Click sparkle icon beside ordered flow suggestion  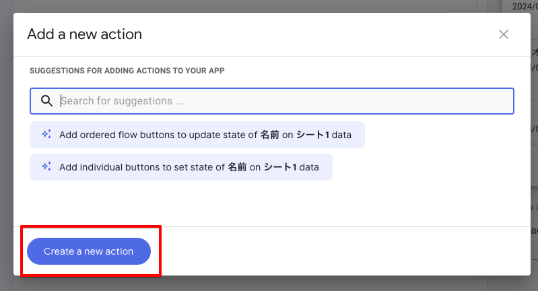point(46,135)
